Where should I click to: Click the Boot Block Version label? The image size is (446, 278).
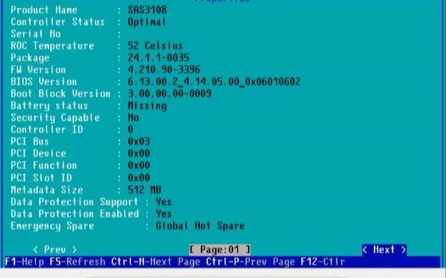[61, 93]
